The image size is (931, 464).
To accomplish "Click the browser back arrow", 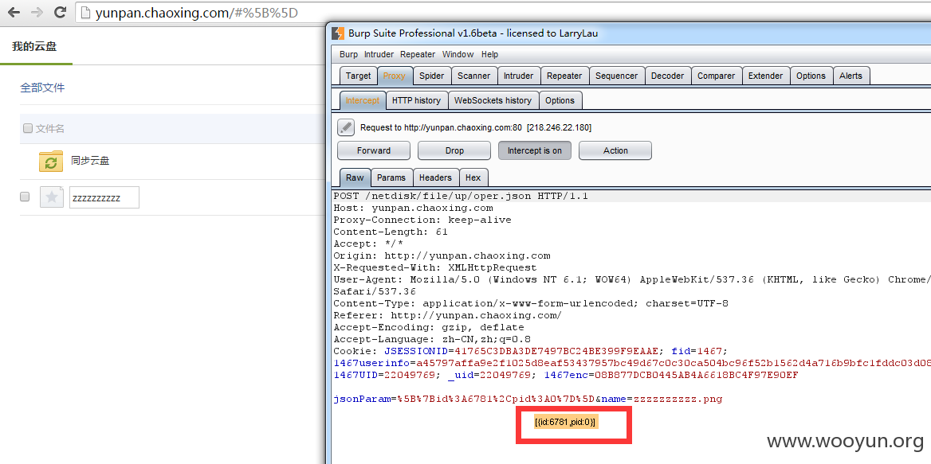I will [14, 12].
